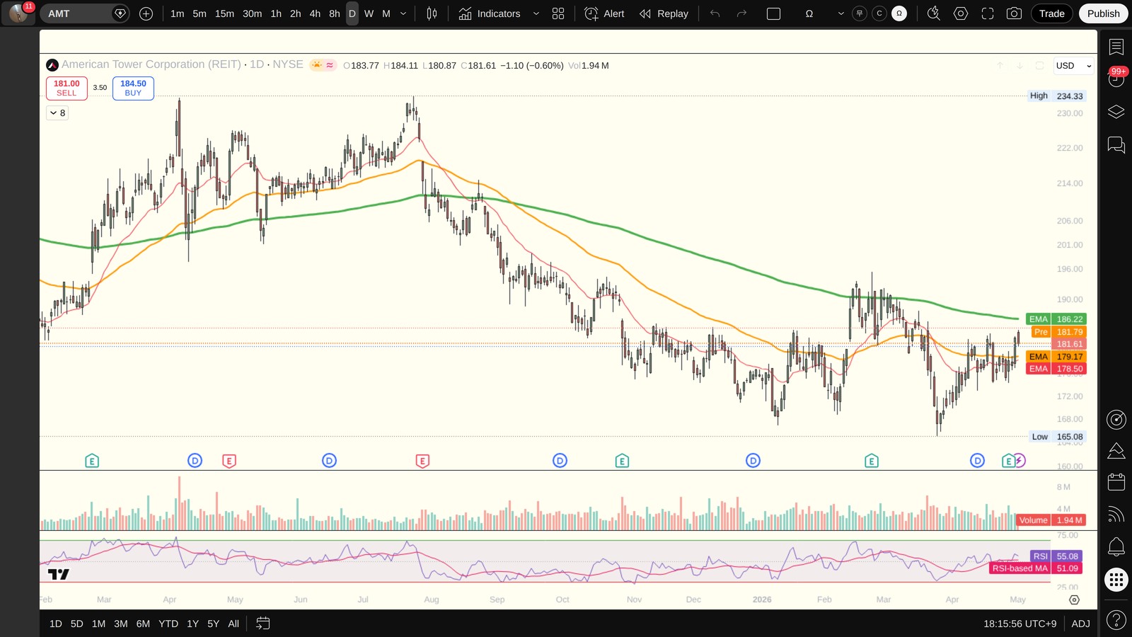Image resolution: width=1132 pixels, height=637 pixels.
Task: Undo the last chart action
Action: [x=715, y=13]
